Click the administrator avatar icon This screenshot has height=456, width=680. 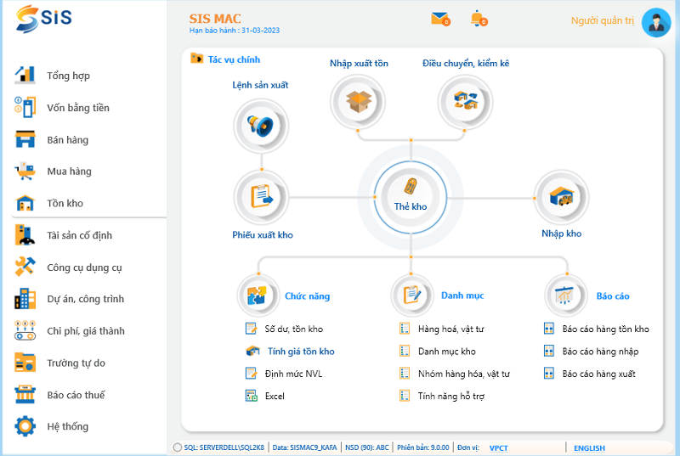[x=656, y=23]
